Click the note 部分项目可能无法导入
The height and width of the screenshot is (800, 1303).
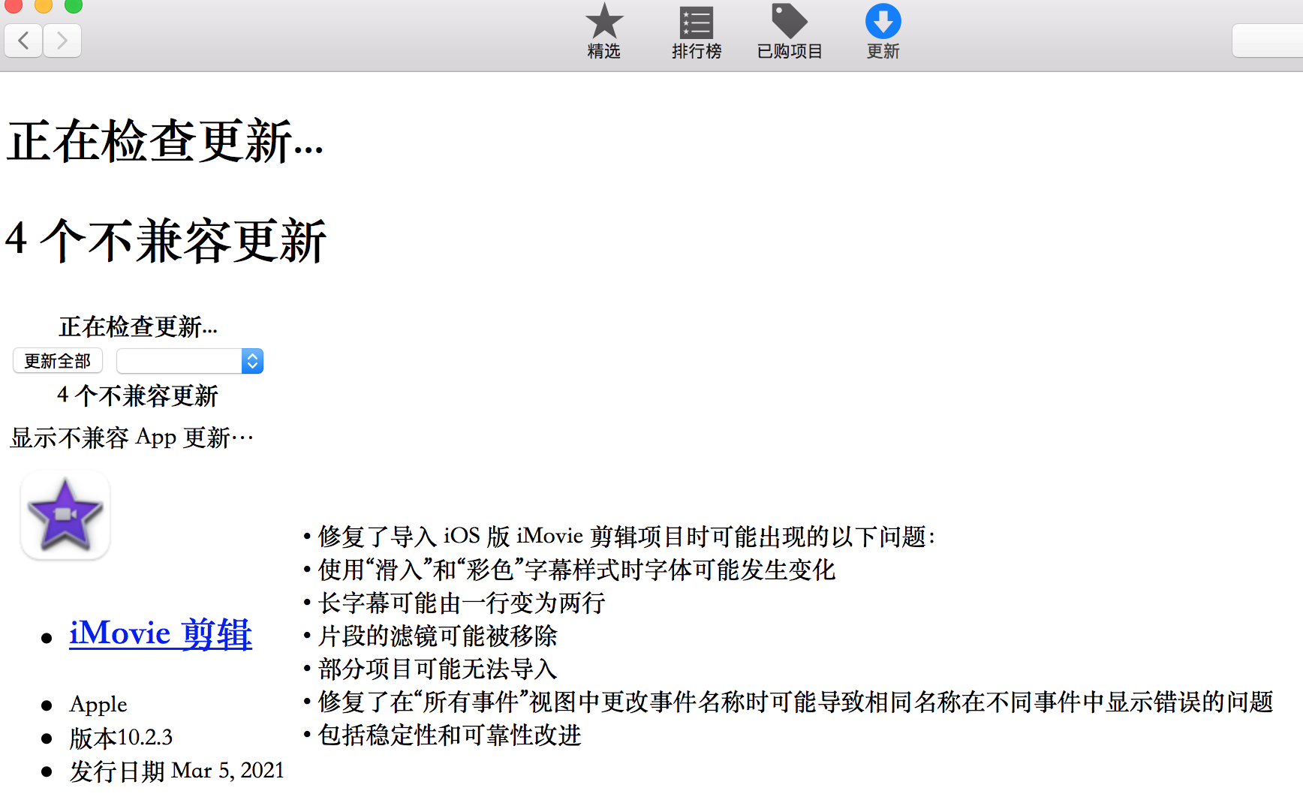click(430, 668)
